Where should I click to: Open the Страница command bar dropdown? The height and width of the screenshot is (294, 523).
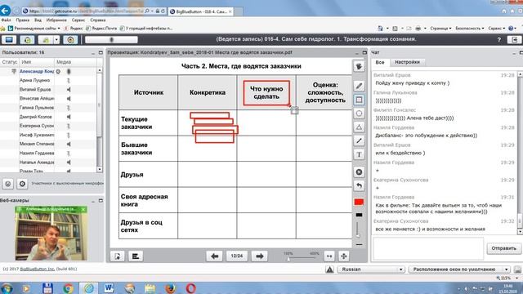(440, 29)
